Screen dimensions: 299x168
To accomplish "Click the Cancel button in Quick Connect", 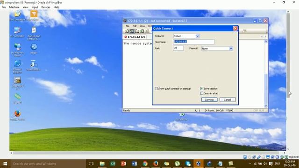I will [x=228, y=99].
